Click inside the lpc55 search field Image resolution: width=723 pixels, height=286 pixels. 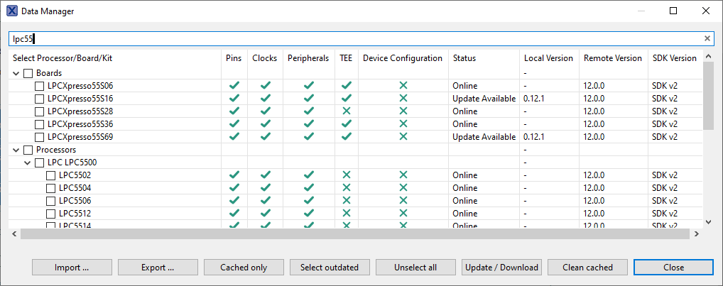(x=355, y=39)
